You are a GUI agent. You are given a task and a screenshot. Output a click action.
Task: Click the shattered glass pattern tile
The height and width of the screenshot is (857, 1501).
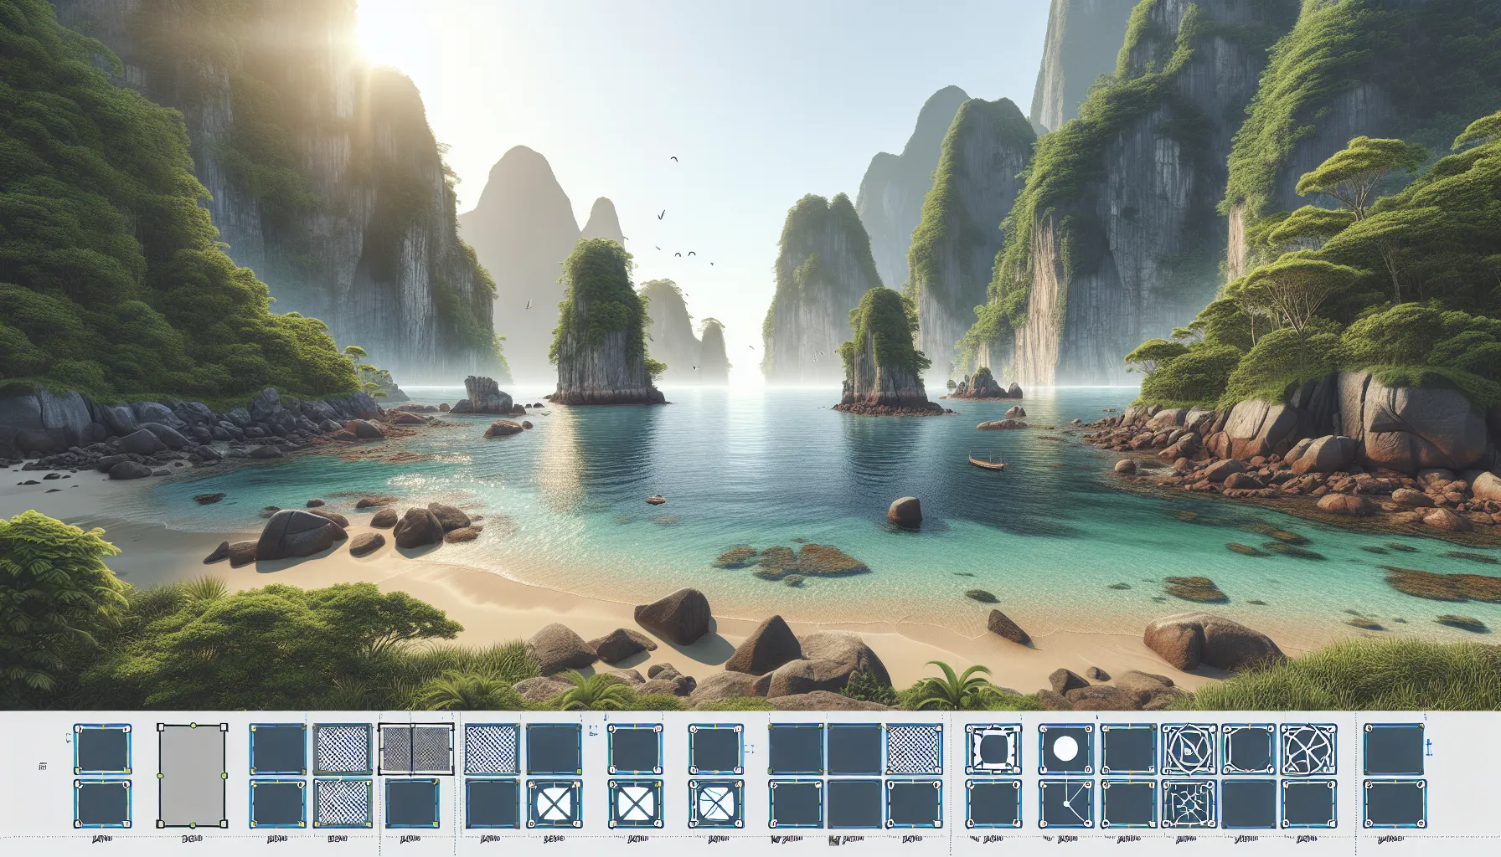click(x=1189, y=804)
